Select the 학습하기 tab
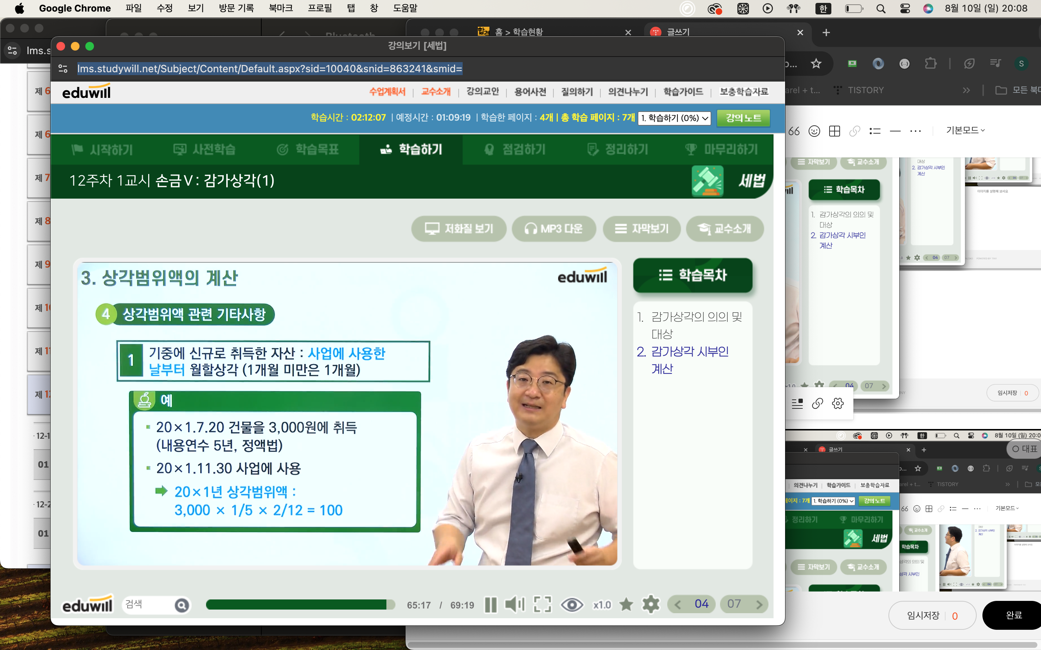 pyautogui.click(x=411, y=149)
